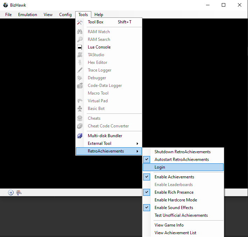Image resolution: width=248 pixels, height=237 pixels.
Task: Click the Multi-disk Bundler icon
Action: point(80,136)
